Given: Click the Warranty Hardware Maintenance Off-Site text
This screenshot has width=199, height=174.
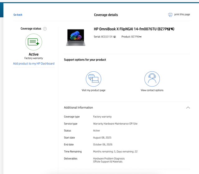Looking at the screenshot, I should [x=115, y=124].
